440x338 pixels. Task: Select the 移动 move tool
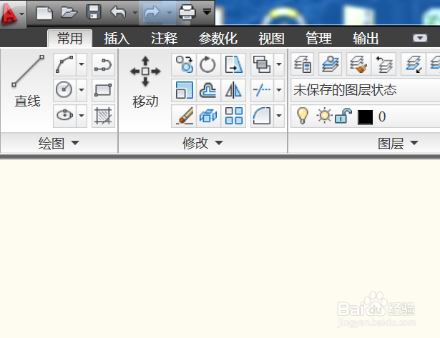(145, 81)
